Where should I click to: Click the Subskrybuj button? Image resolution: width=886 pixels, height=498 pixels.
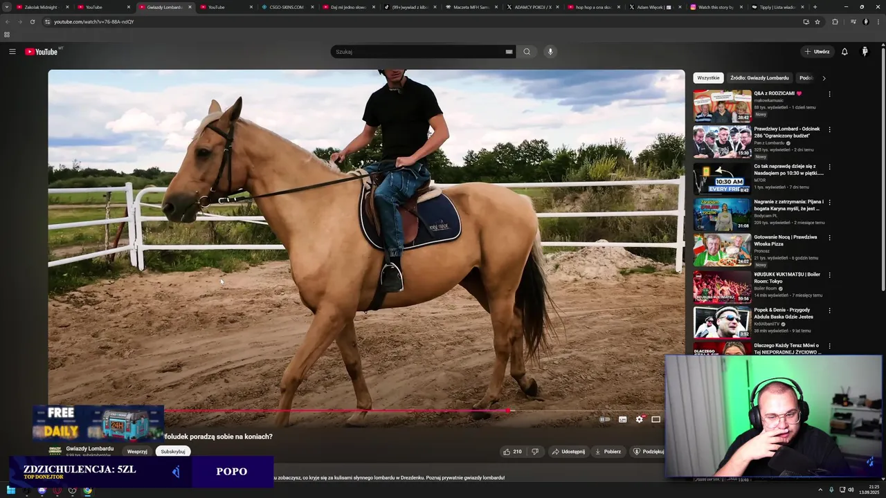coord(172,452)
